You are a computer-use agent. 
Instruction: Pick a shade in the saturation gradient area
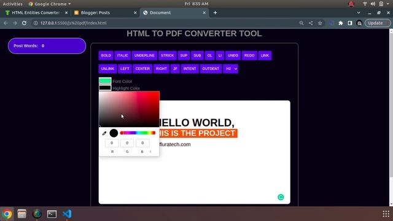pos(129,109)
